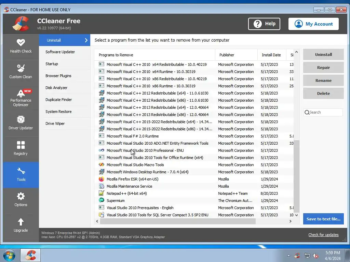Click the Mozilla Maintenance Service icon

click(101, 186)
